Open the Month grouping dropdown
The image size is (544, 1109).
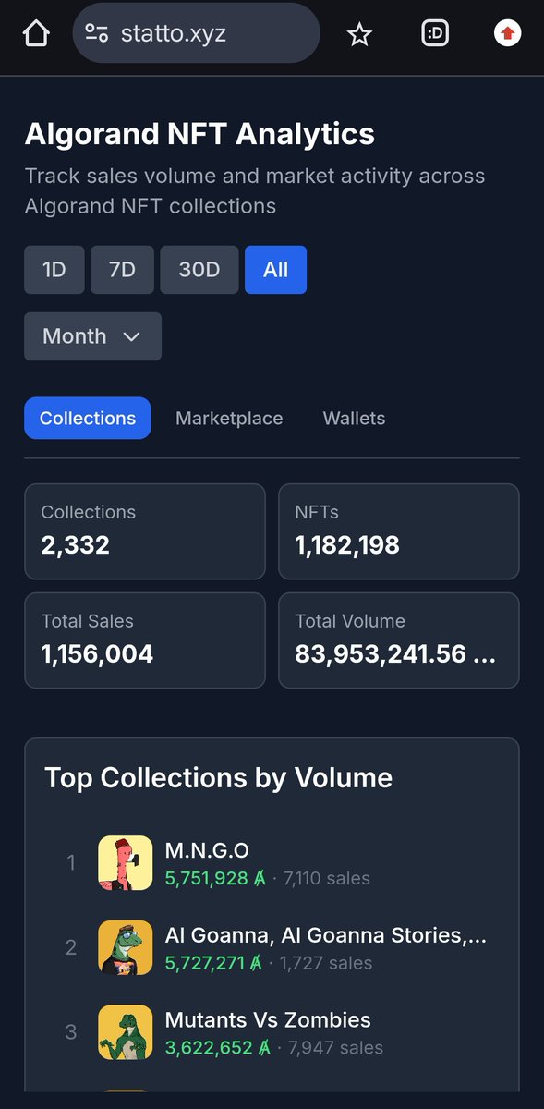tap(92, 336)
